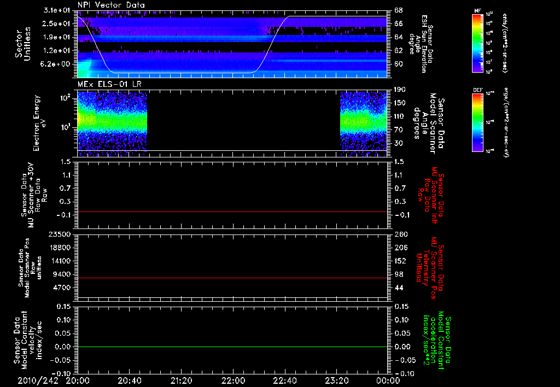Click the 30 scanner angle tick label

tap(399, 143)
